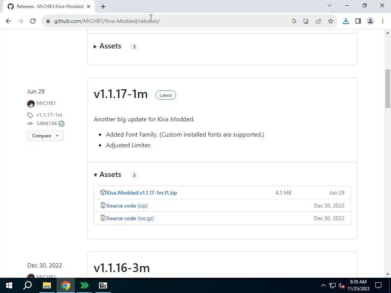Click the green verified checkmark badge
Image resolution: width=391 pixels, height=293 pixels.
tap(61, 124)
